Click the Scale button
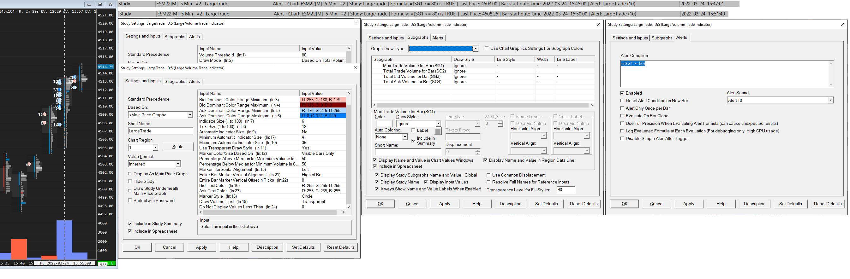The image size is (850, 279). pyautogui.click(x=177, y=147)
